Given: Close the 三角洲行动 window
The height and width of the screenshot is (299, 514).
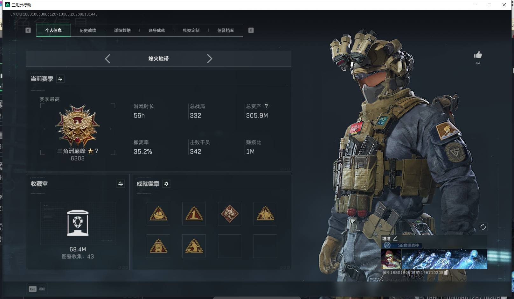Looking at the screenshot, I should click(504, 5).
